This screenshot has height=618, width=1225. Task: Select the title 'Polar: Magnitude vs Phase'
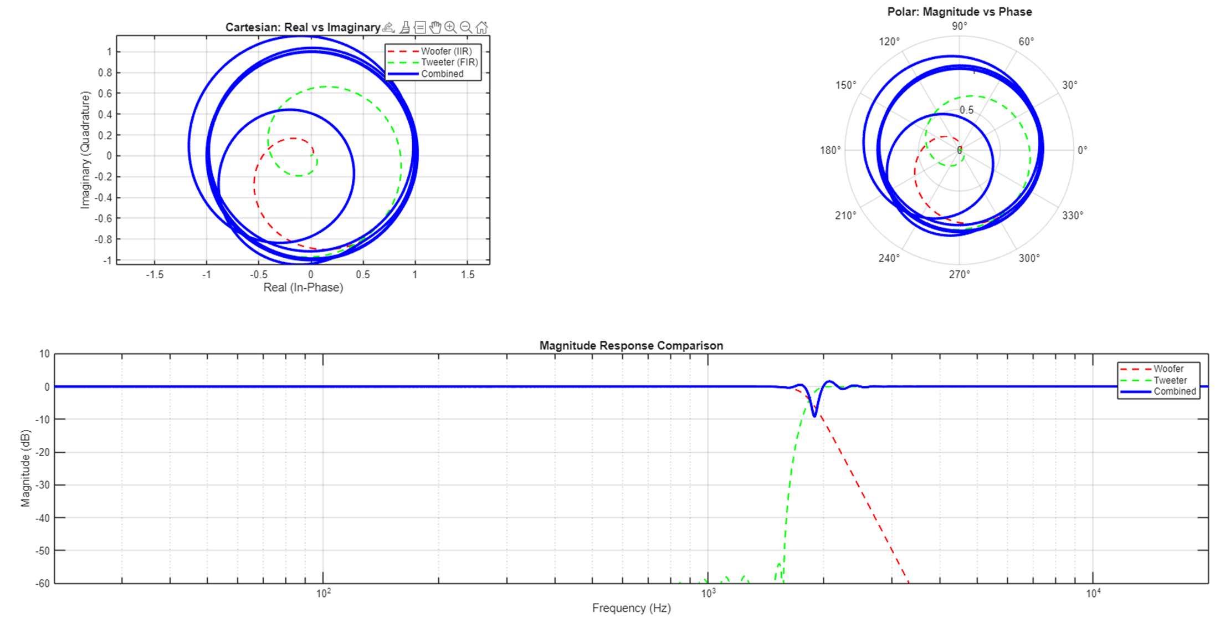[960, 12]
